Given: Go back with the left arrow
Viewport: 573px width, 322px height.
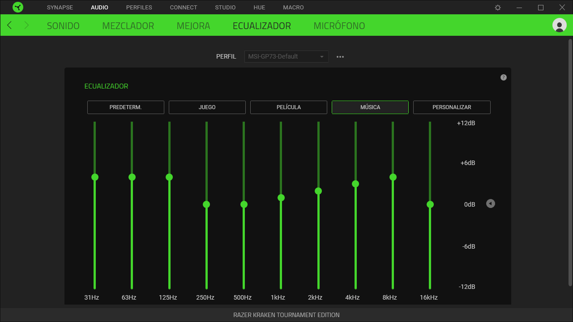Looking at the screenshot, I should click(x=9, y=25).
